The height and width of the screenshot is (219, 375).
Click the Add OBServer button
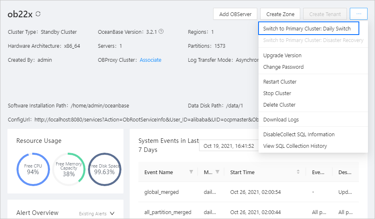(235, 14)
